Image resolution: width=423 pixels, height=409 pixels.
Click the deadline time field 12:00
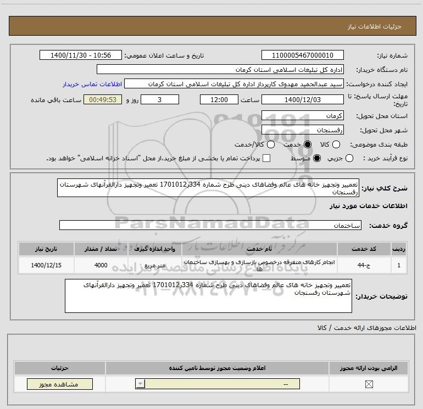pyautogui.click(x=219, y=99)
